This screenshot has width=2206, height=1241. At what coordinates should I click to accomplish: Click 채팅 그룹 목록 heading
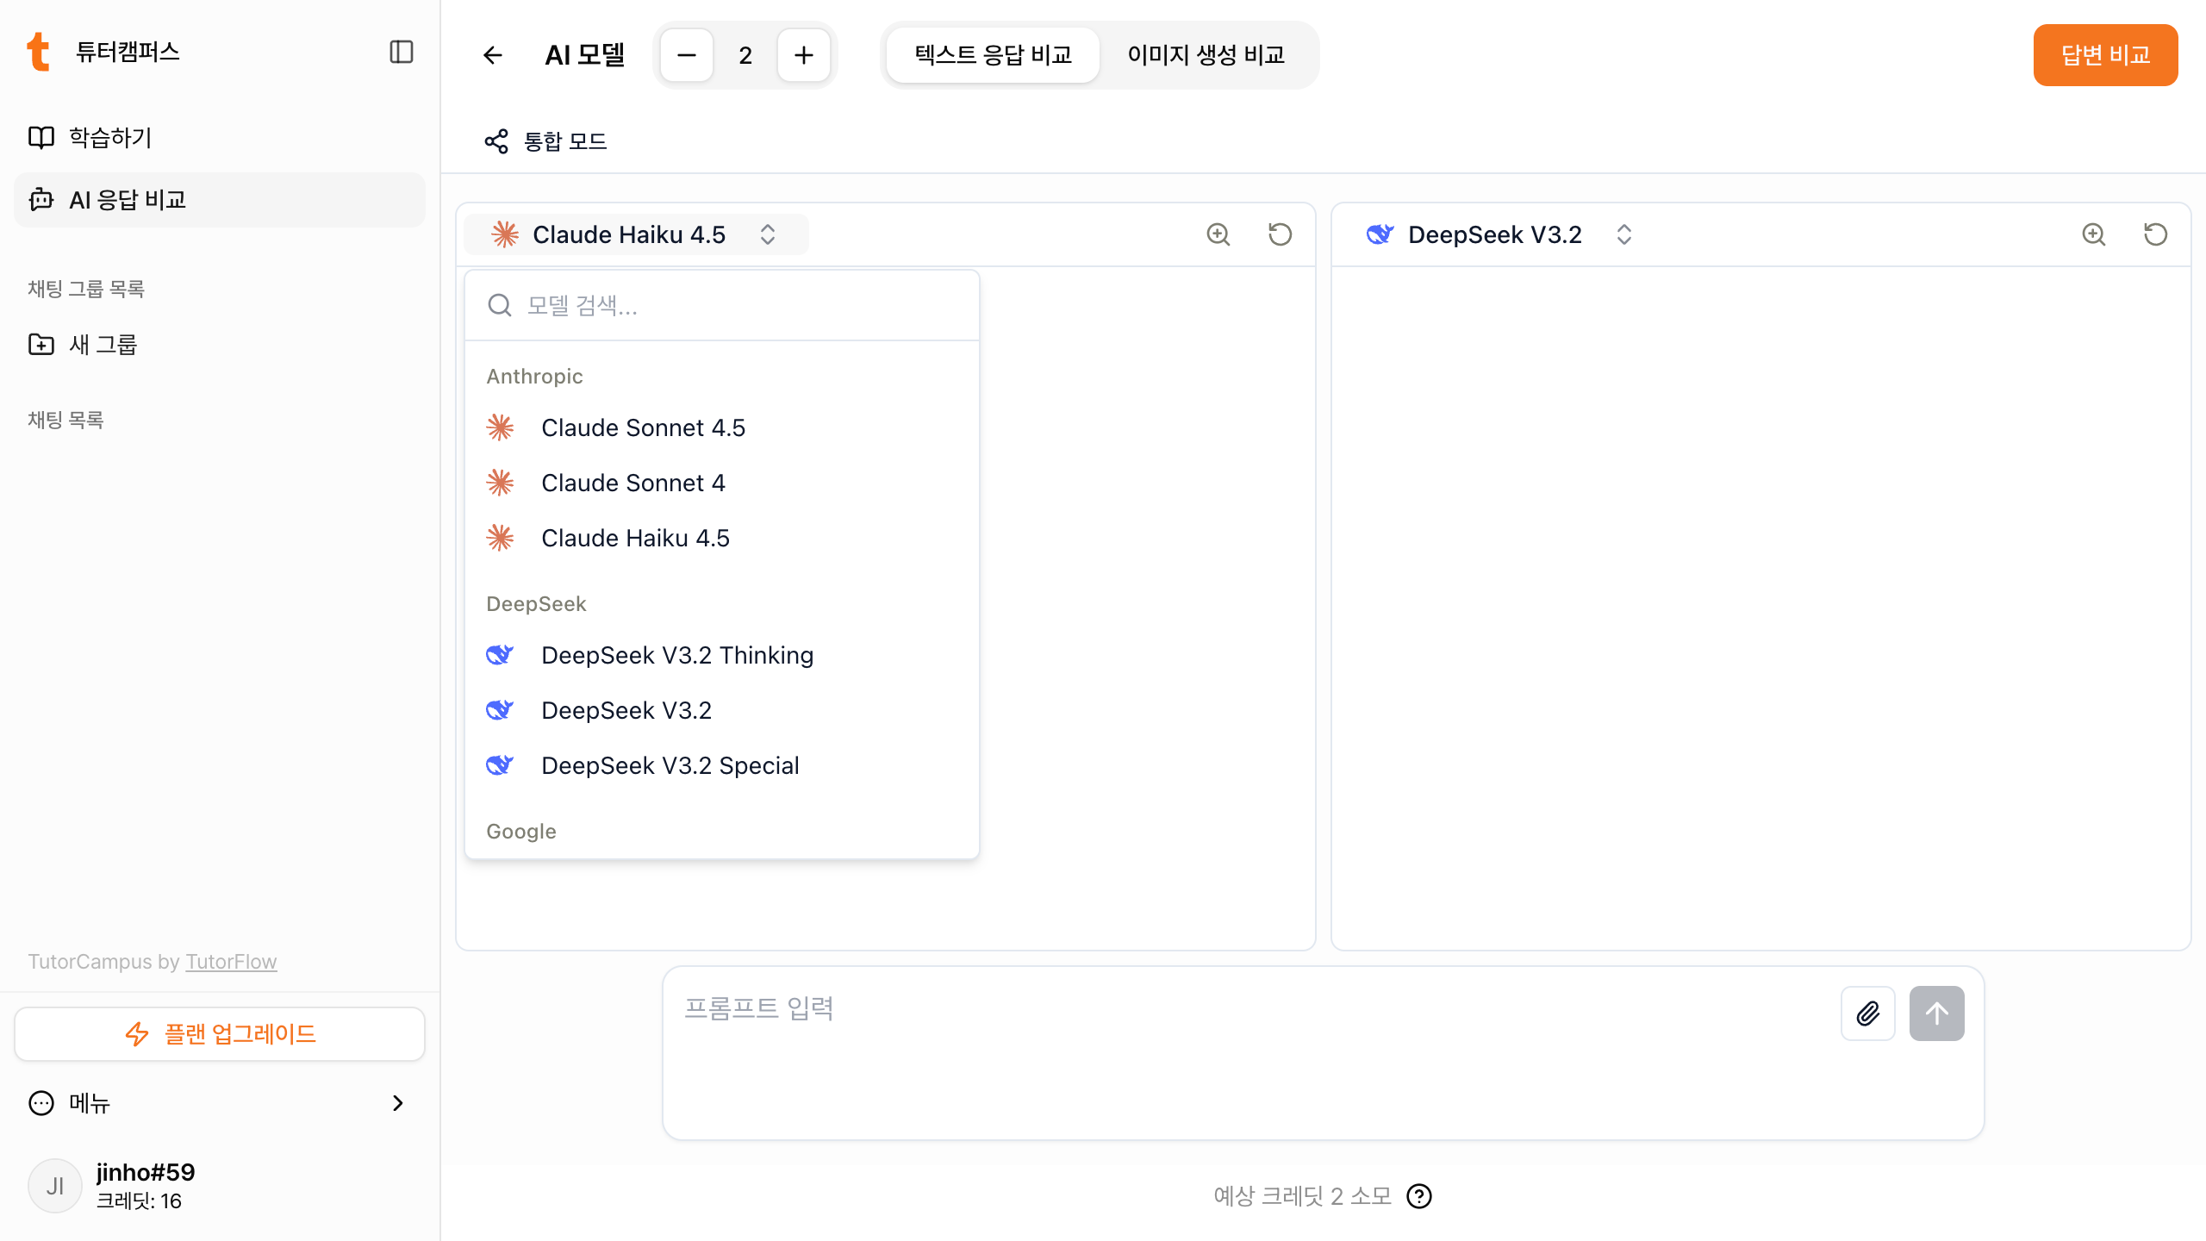click(x=86, y=289)
